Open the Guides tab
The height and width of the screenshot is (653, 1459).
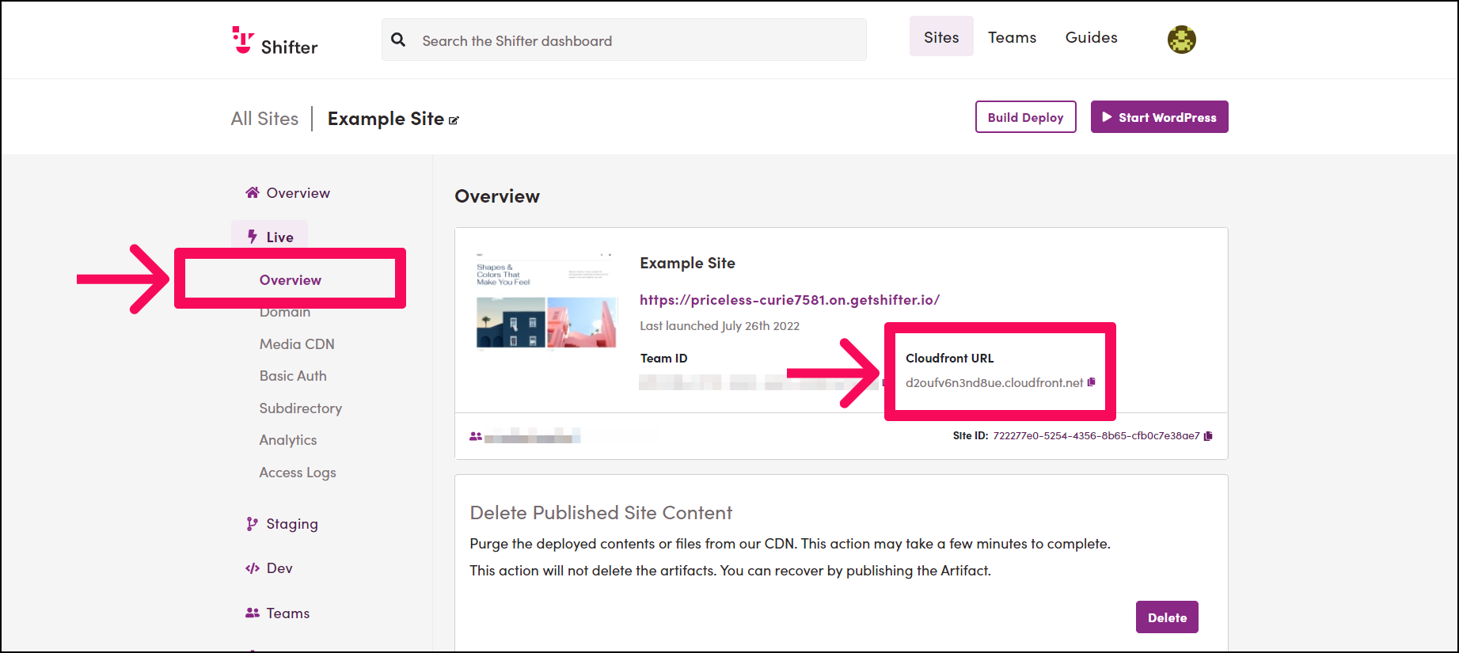click(1091, 37)
